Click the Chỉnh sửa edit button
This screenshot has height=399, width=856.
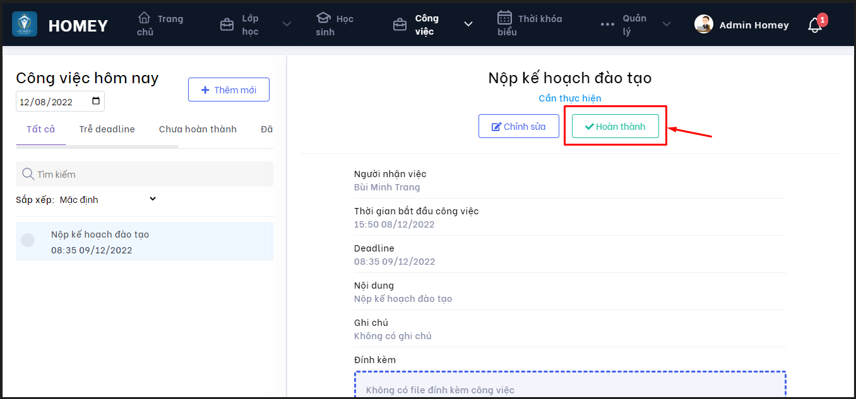[519, 126]
